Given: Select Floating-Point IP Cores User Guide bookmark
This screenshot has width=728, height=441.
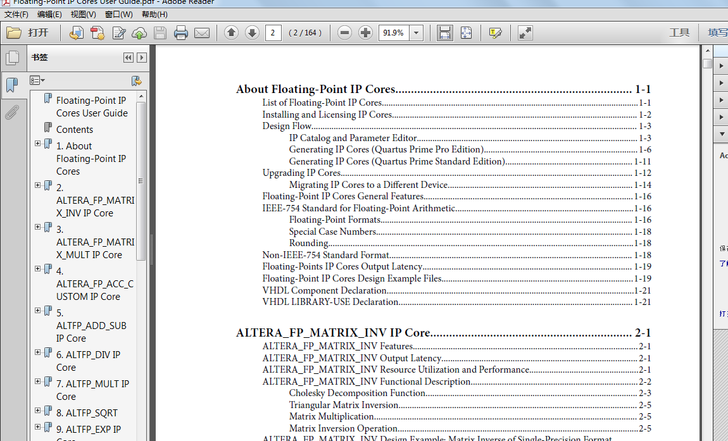Looking at the screenshot, I should pyautogui.click(x=92, y=107).
